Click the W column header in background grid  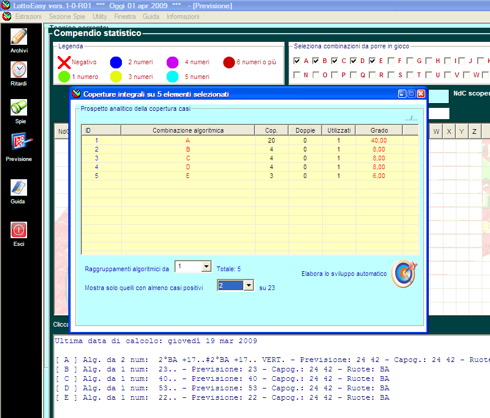436,131
